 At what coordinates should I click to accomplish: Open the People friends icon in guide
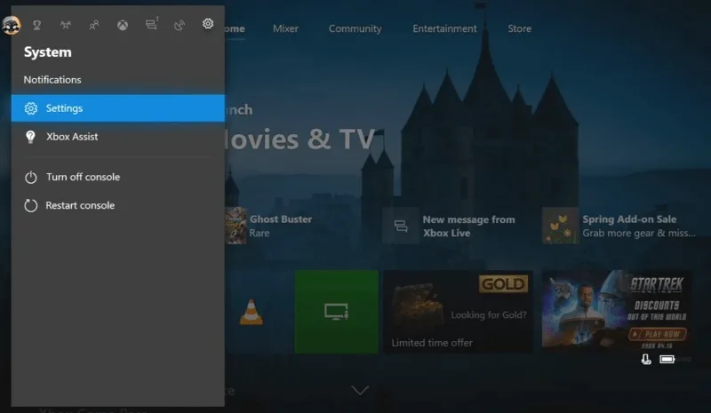[x=94, y=25]
